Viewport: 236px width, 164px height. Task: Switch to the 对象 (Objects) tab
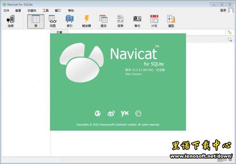(x=59, y=32)
